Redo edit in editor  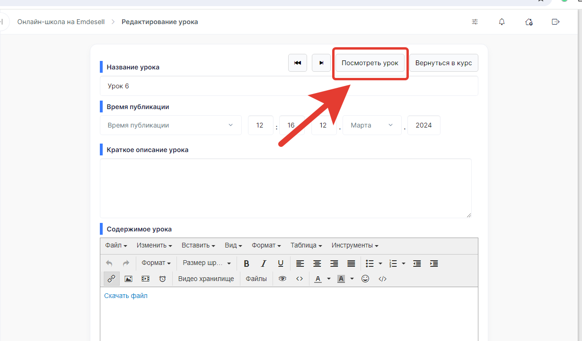126,264
